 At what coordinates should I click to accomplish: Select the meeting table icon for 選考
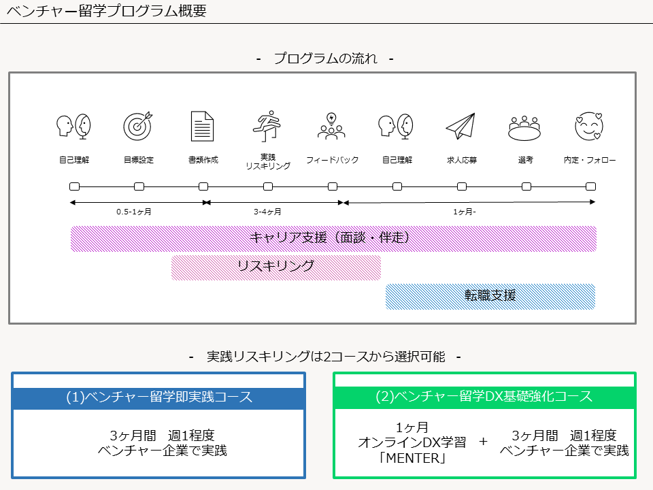click(x=524, y=128)
